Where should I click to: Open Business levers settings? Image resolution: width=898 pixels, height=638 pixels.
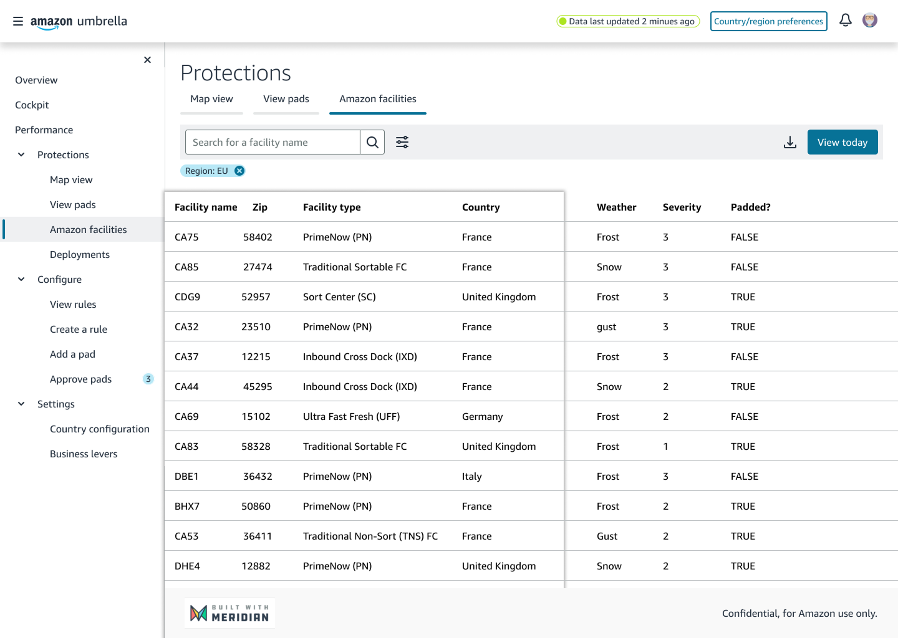tap(84, 454)
